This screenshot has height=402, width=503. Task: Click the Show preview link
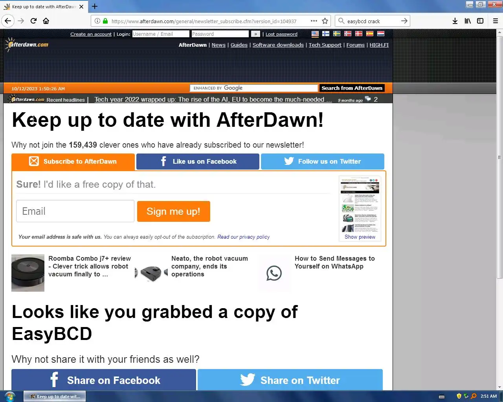tap(360, 237)
